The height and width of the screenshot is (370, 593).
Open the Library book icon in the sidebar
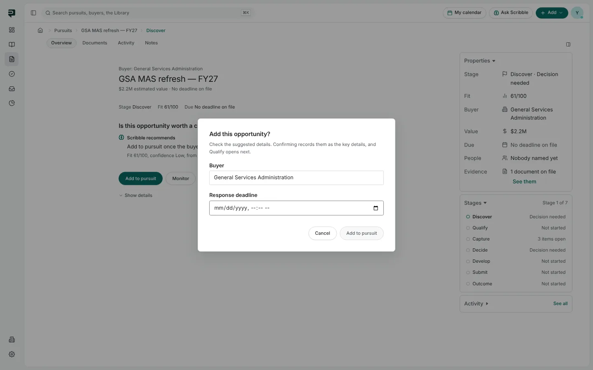pos(12,44)
